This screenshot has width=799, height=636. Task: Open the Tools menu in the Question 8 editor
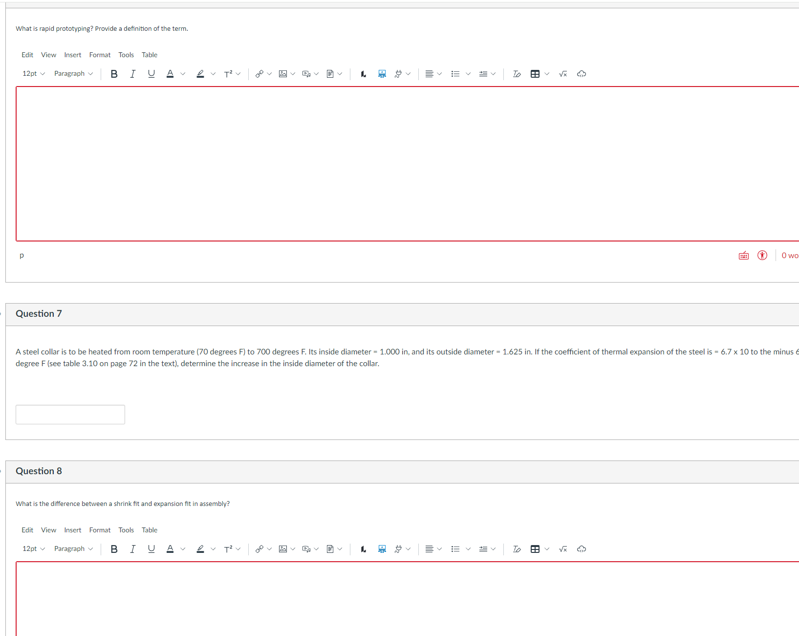pyautogui.click(x=126, y=530)
